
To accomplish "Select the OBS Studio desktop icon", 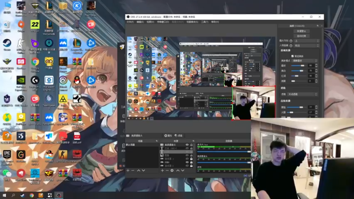I will click(21, 101).
